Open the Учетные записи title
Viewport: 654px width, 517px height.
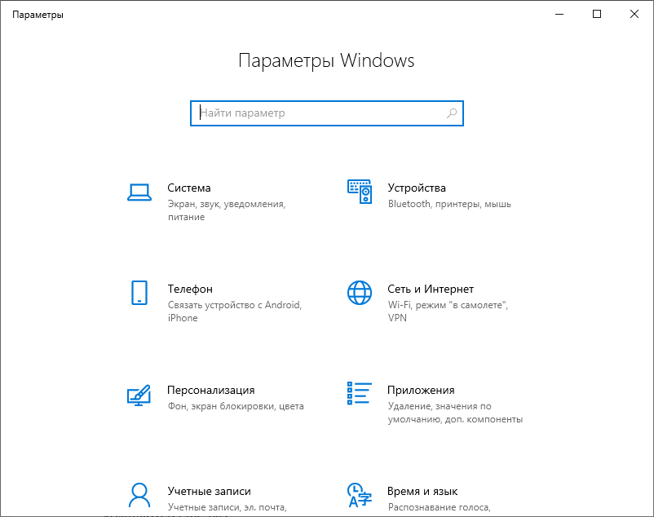(210, 491)
